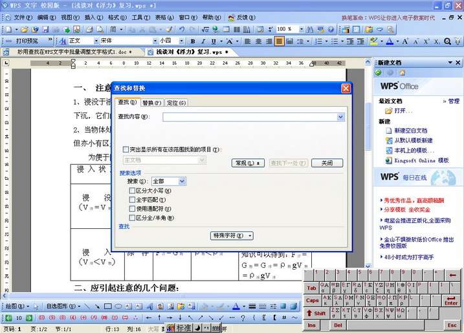Screen dimensions: 464x333
Task: Click the 打开 link under recent documents
Action: click(403, 111)
